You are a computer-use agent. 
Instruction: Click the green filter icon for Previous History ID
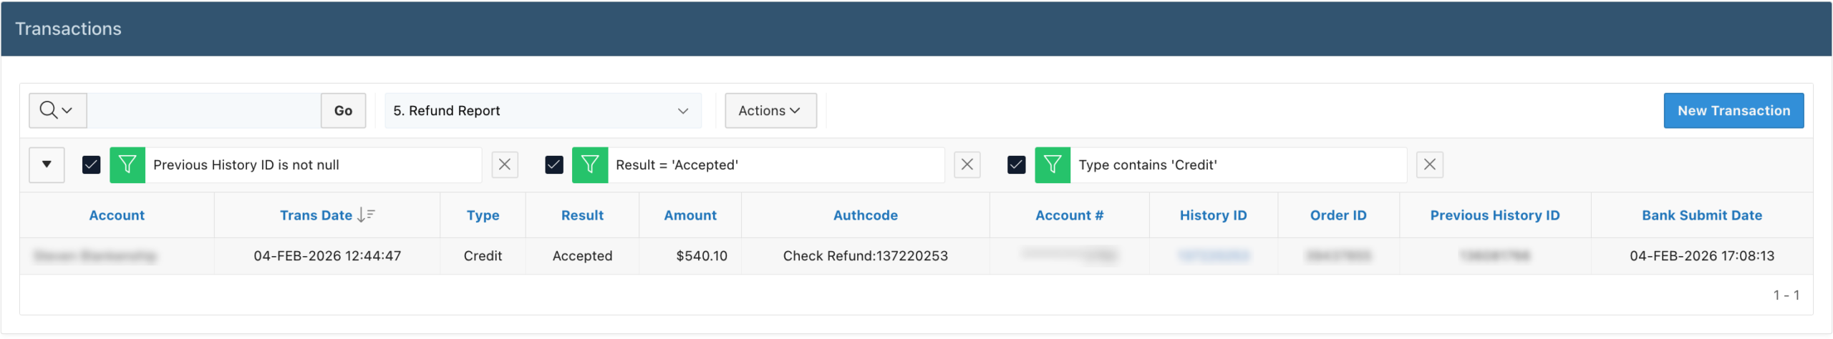[x=127, y=165]
